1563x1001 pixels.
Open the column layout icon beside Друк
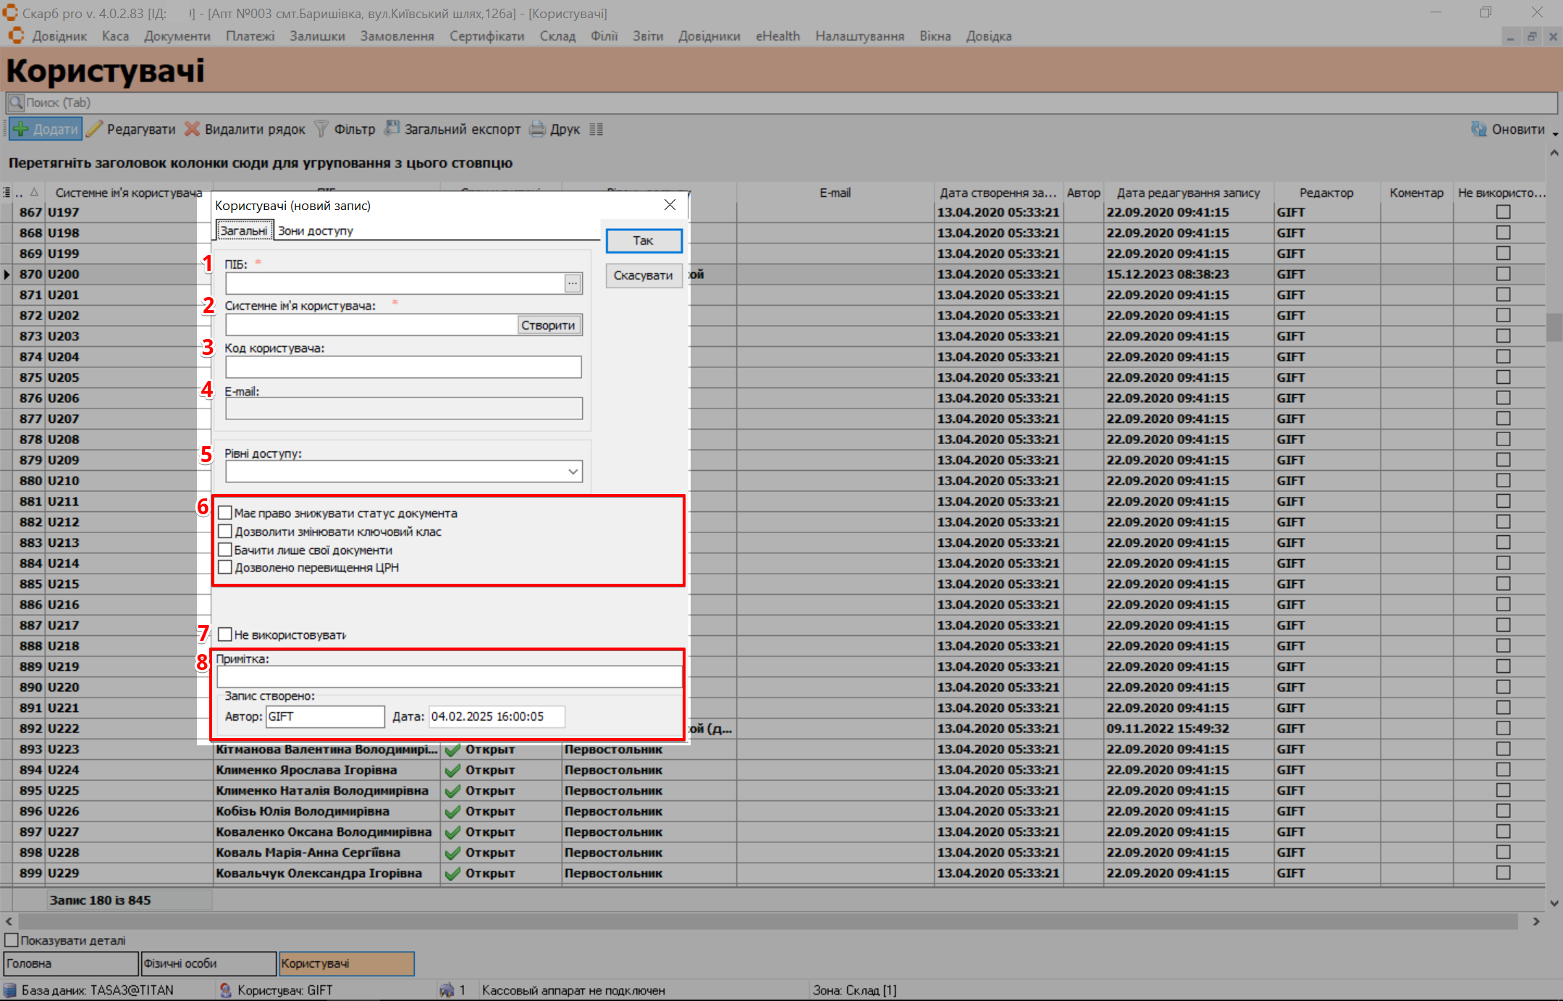click(596, 130)
